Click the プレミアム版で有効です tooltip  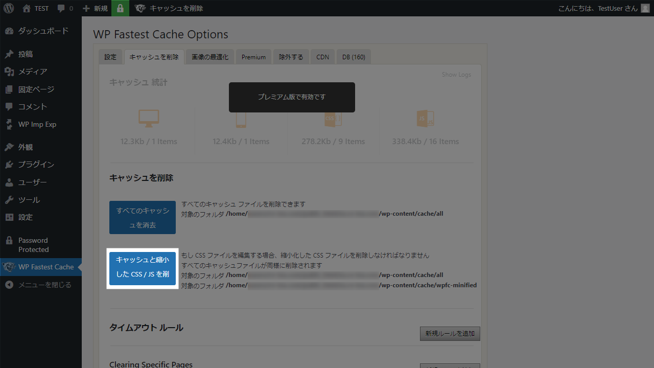pyautogui.click(x=292, y=97)
